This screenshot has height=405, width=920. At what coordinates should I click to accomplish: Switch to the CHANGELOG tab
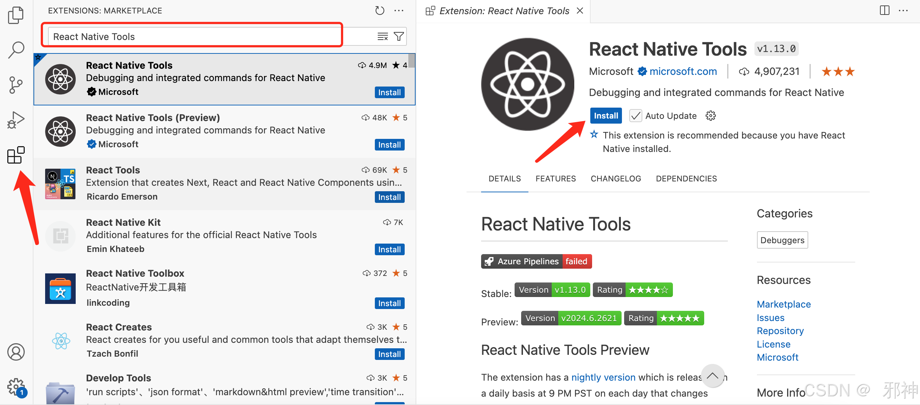coord(616,179)
